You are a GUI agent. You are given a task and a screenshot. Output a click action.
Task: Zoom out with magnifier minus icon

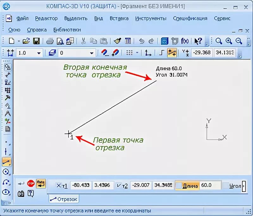coord(239,41)
